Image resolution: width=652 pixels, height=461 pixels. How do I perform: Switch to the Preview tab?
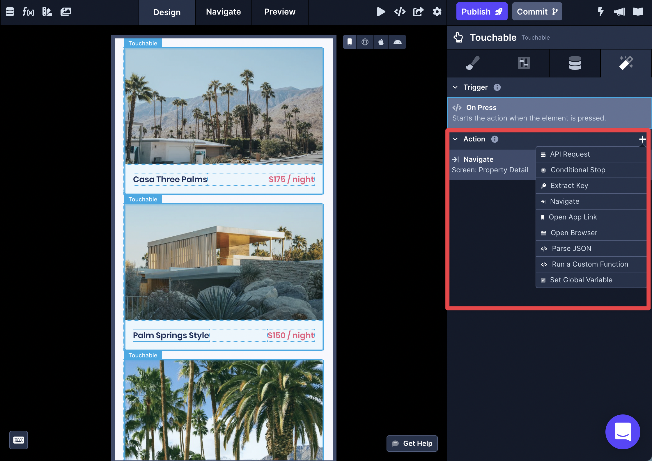coord(280,12)
